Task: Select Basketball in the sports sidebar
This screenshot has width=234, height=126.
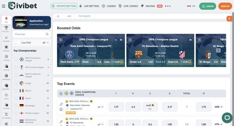Action: (x=6, y=77)
